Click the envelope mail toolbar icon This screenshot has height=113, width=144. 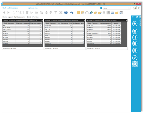pos(87,13)
